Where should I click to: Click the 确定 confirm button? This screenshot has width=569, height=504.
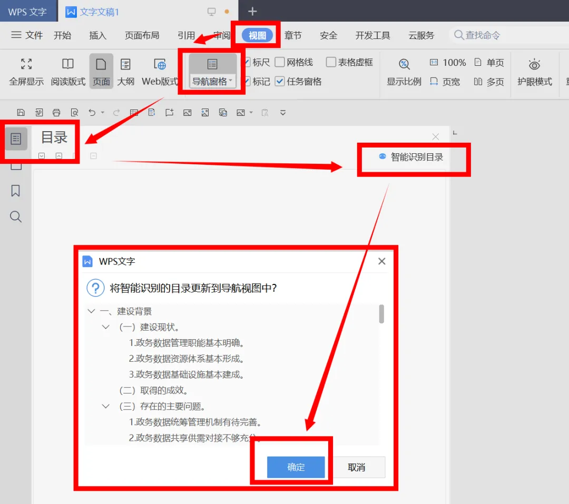click(296, 467)
